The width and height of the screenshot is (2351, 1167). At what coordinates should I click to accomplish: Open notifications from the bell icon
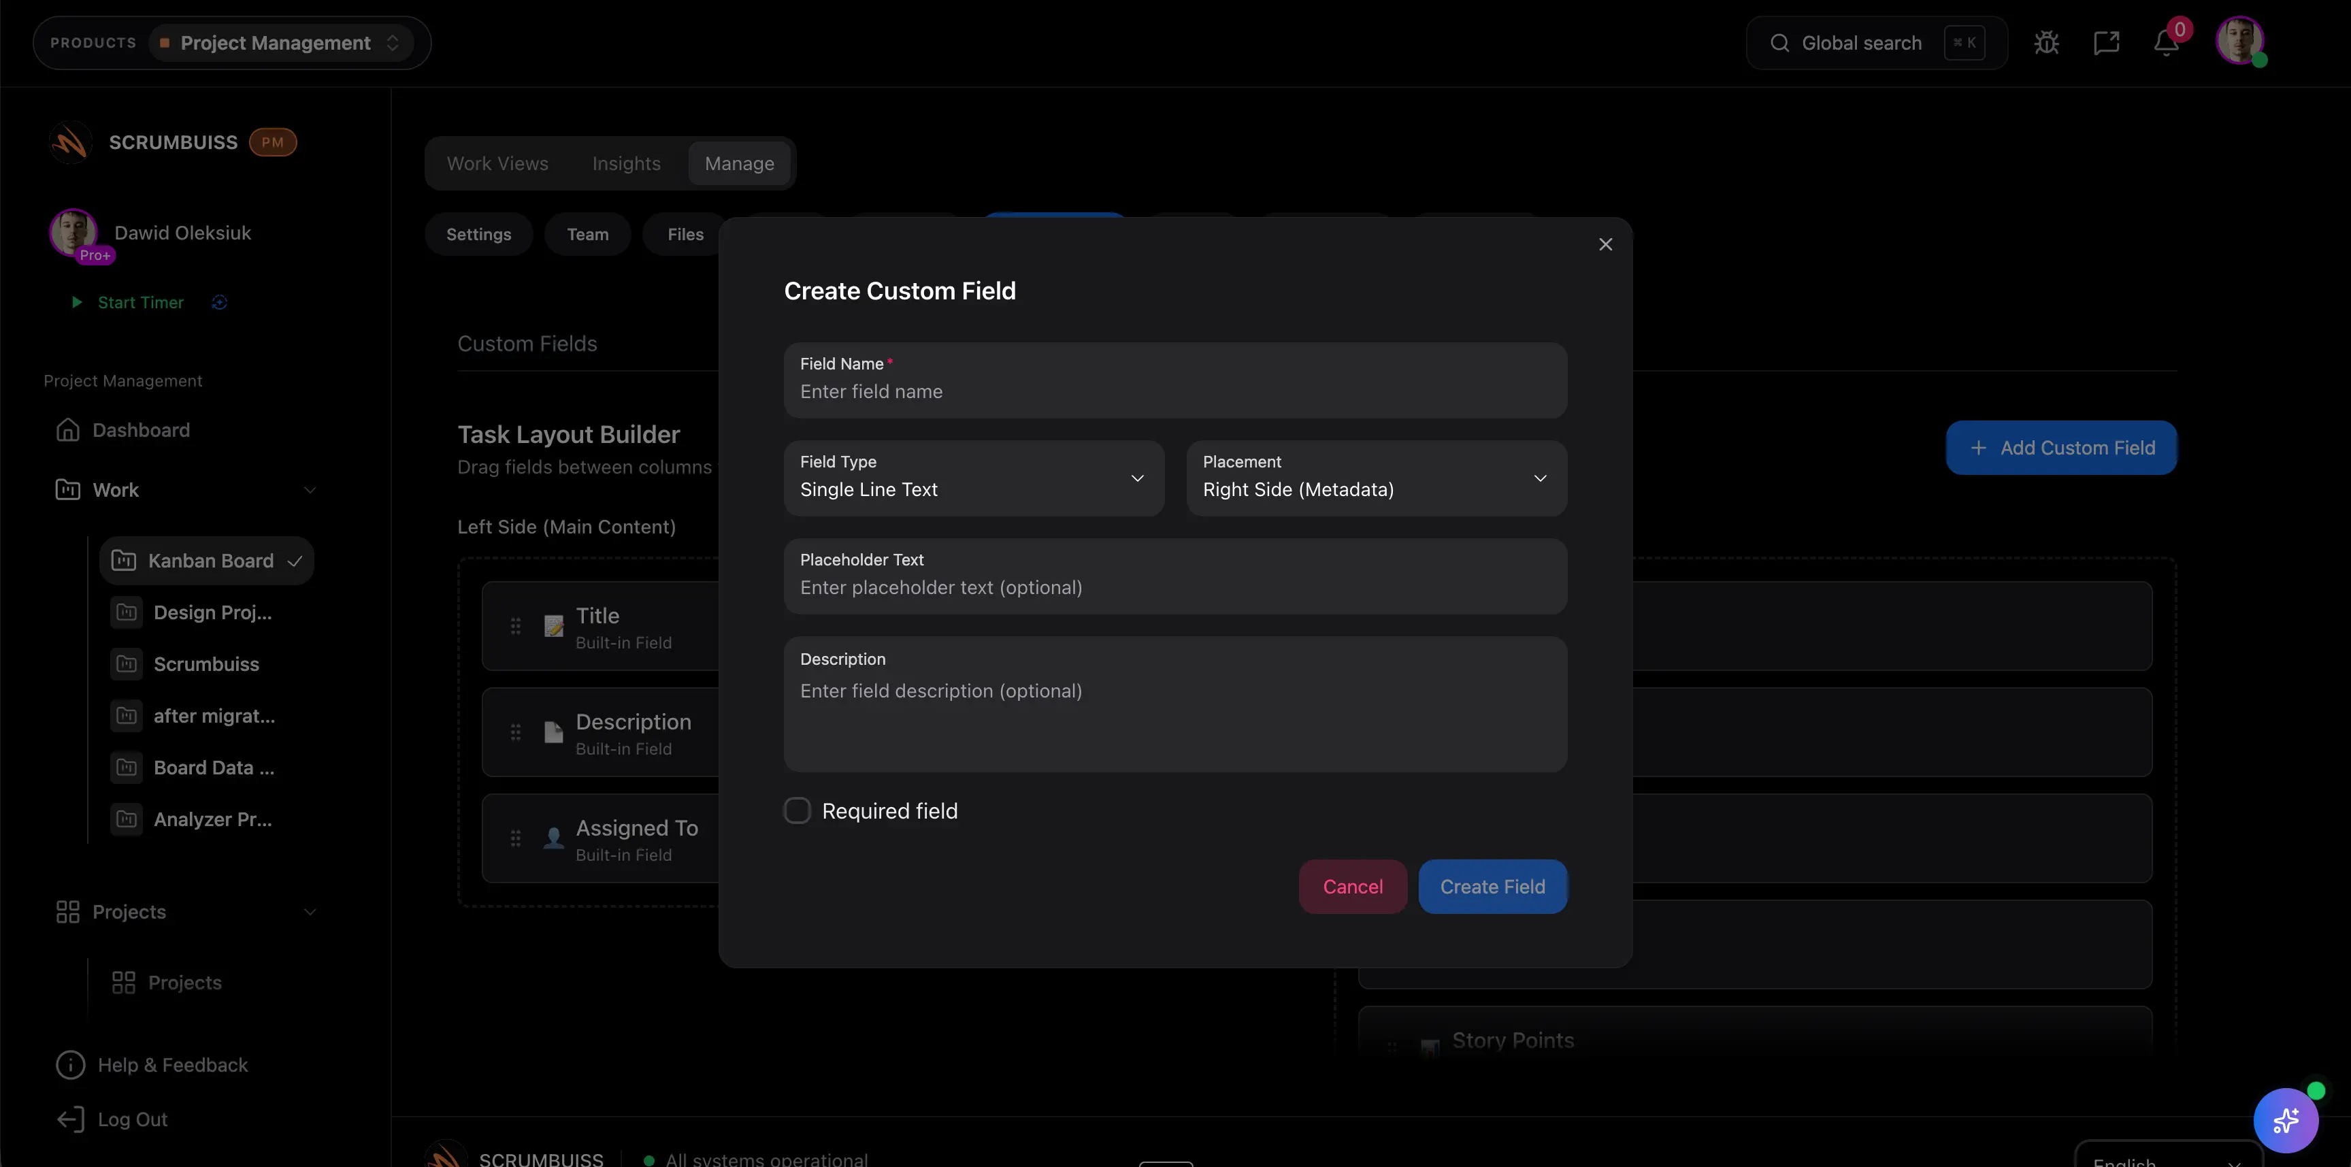[x=2167, y=42]
